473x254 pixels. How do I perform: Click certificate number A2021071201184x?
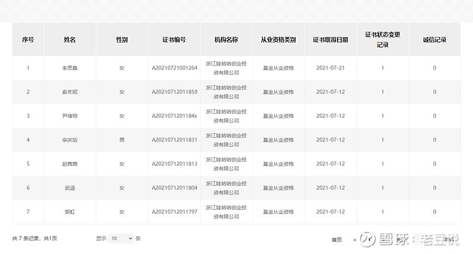174,116
